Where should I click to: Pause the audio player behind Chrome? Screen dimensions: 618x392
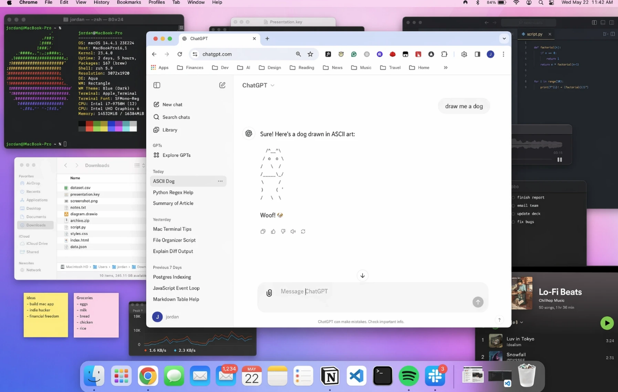(559, 160)
